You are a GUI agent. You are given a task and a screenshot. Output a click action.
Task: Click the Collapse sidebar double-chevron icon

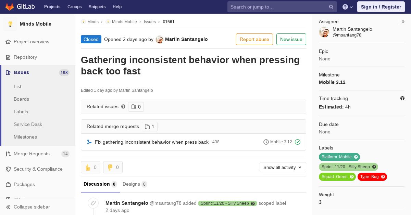8,207
